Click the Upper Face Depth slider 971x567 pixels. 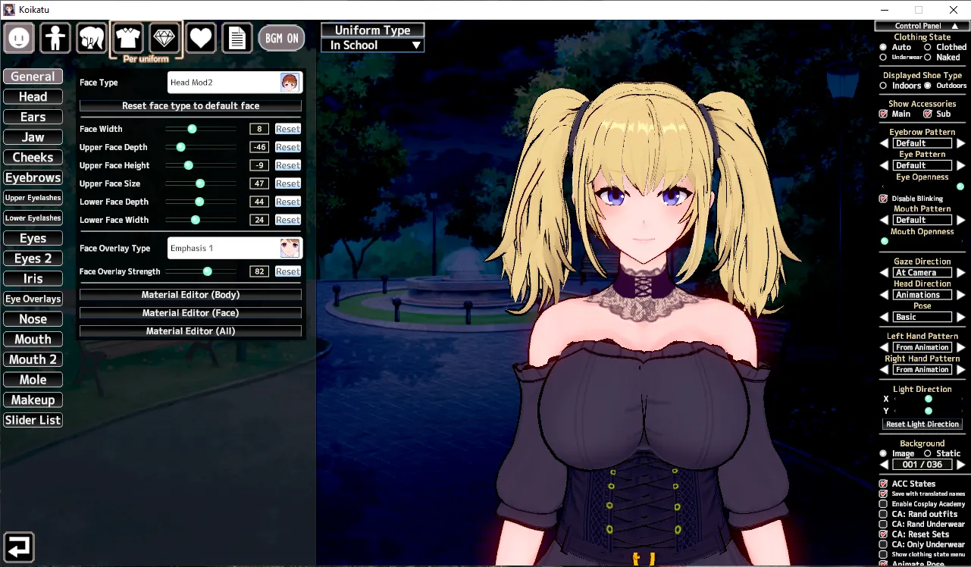click(201, 147)
